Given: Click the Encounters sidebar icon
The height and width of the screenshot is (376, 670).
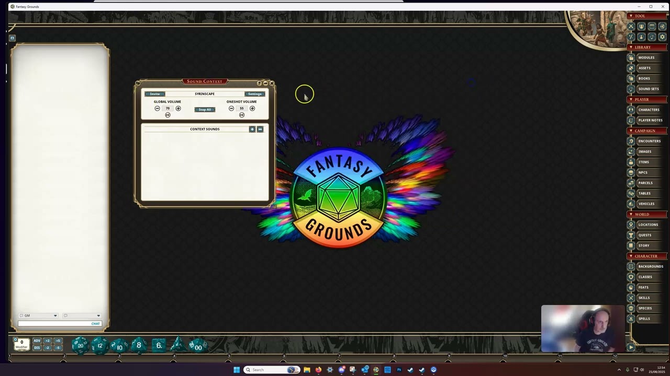Looking at the screenshot, I should point(631,141).
